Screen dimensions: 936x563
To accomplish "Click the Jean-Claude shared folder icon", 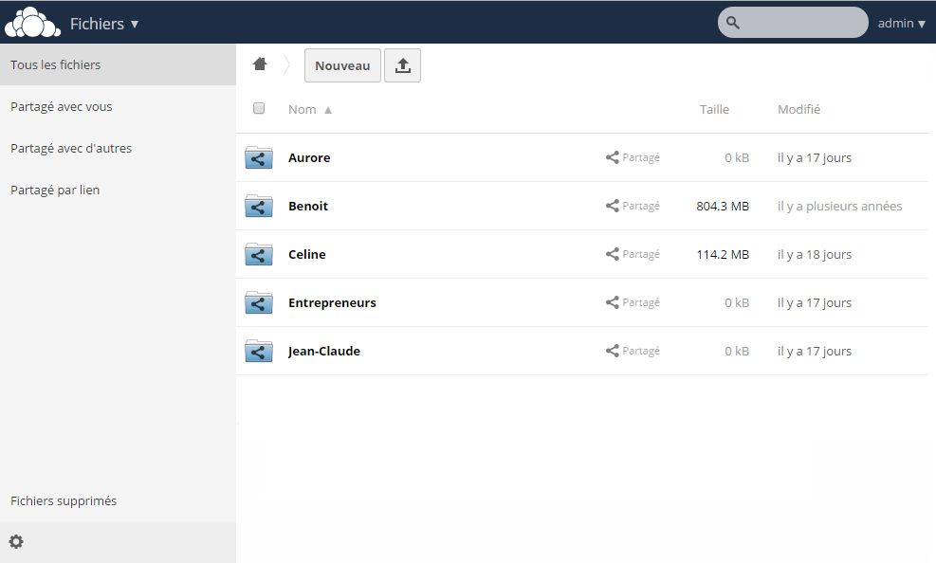I will click(x=259, y=351).
